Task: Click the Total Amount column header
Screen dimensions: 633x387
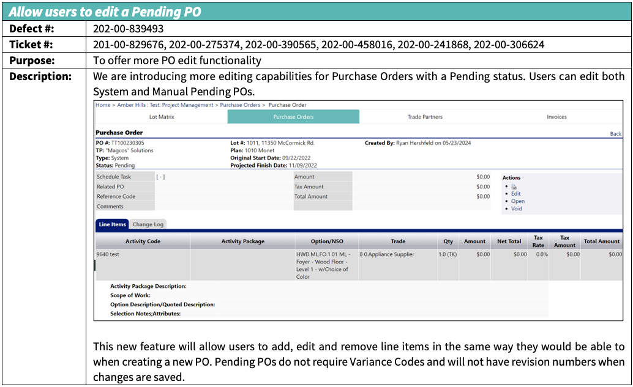Action: [601, 241]
